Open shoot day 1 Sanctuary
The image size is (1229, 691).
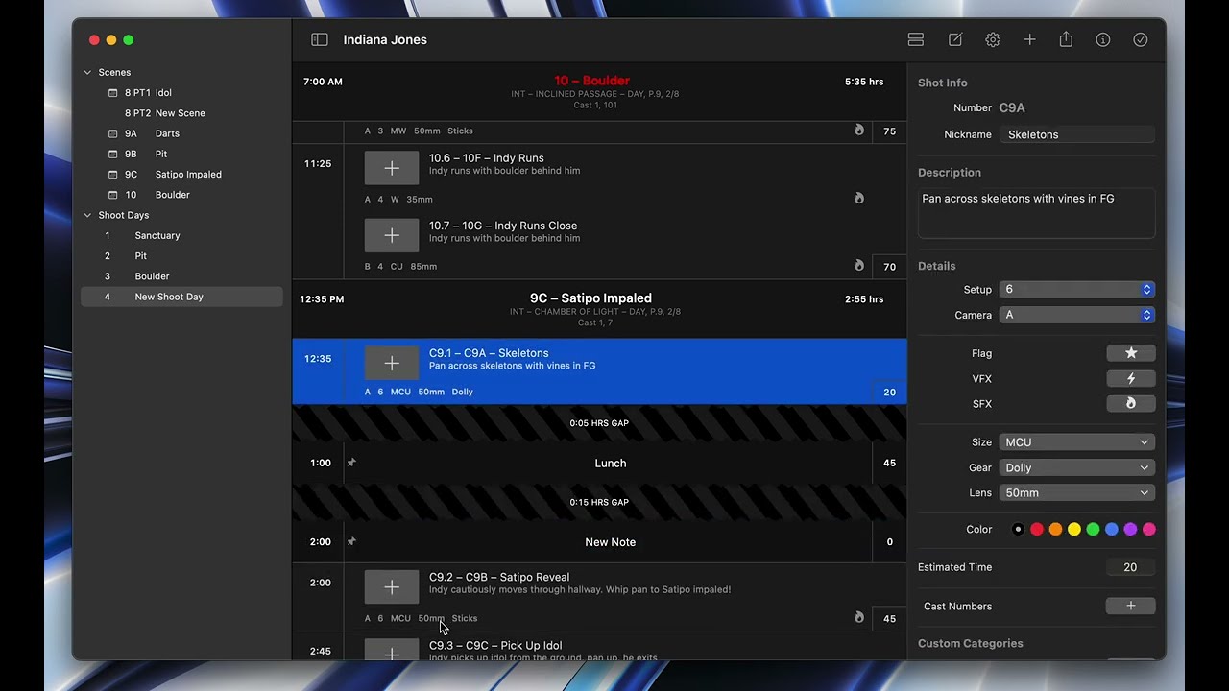181,235
